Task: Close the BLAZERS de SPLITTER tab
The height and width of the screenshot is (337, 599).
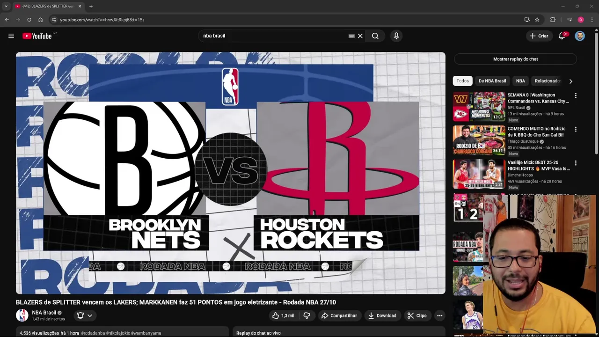Action: coord(80,6)
